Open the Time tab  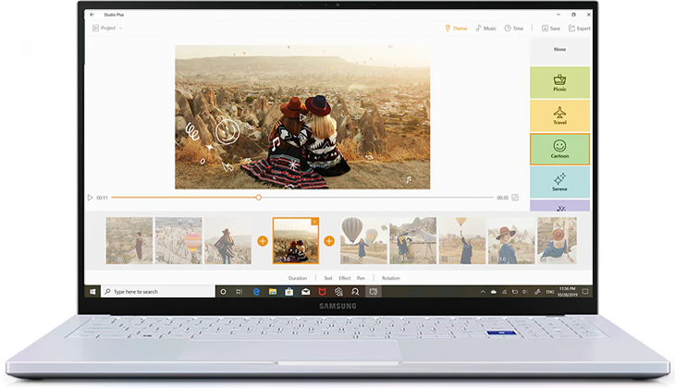[514, 29]
